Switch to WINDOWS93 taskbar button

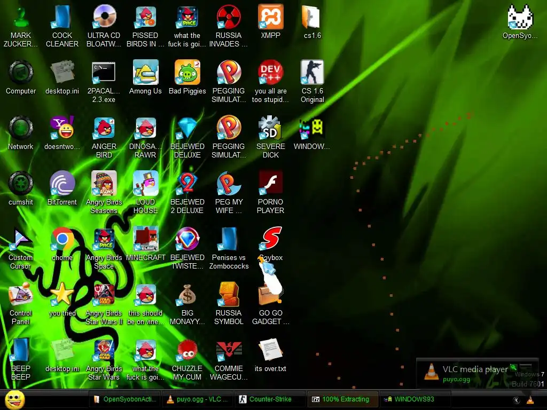pos(415,399)
